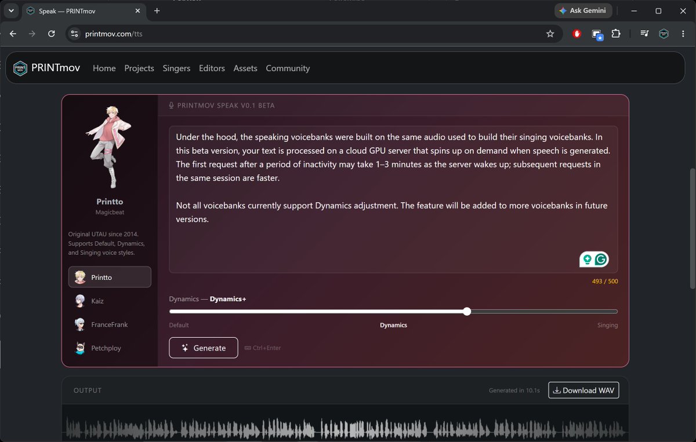Choose the FranceFrank voice

(x=110, y=324)
